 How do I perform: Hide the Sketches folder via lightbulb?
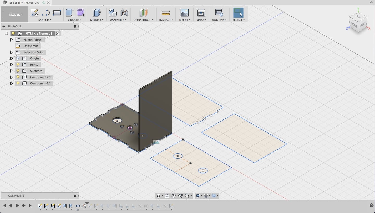(x=18, y=71)
